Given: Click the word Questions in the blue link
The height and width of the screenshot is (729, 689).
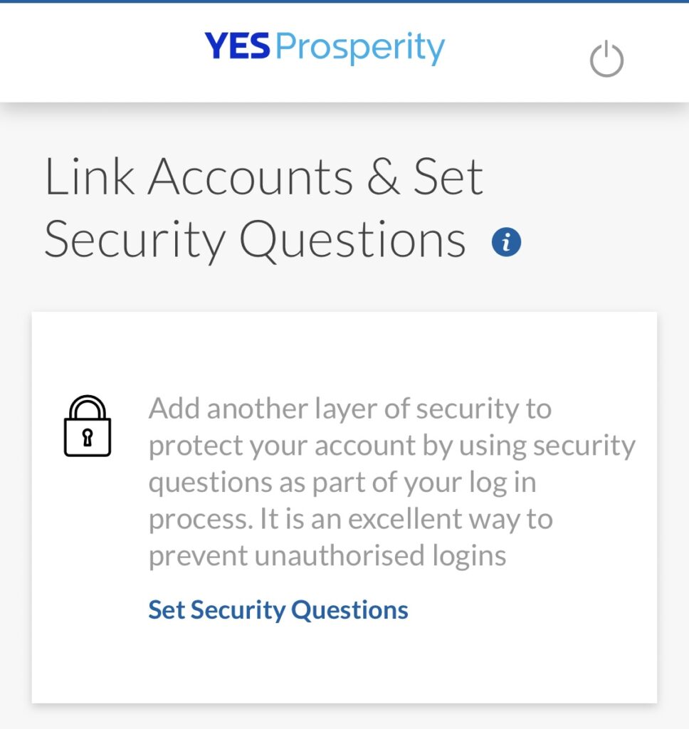Looking at the screenshot, I should tap(349, 609).
